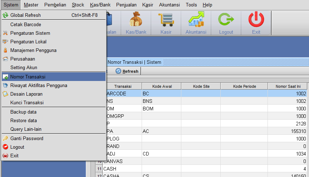This screenshot has width=309, height=177.
Task: Select the BNS kode awal cell
Action: point(161,101)
